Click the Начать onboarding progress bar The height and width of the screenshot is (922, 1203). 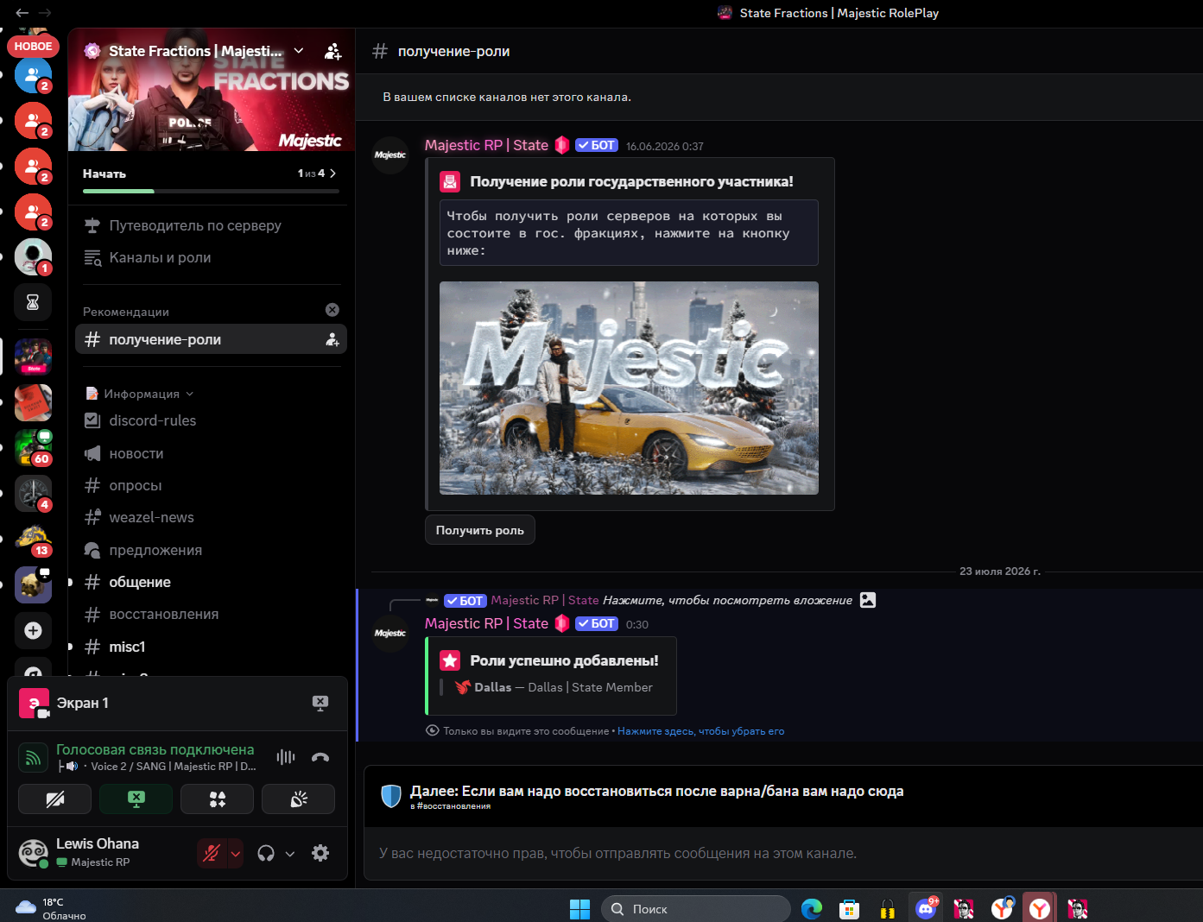pos(211,191)
